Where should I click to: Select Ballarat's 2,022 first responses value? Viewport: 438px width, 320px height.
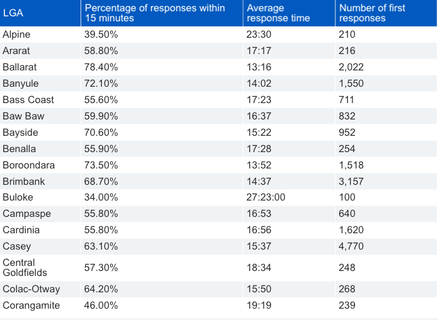(x=351, y=67)
